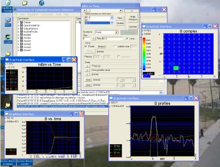Click the second And button
The width and height of the screenshot is (220, 167).
point(88,85)
